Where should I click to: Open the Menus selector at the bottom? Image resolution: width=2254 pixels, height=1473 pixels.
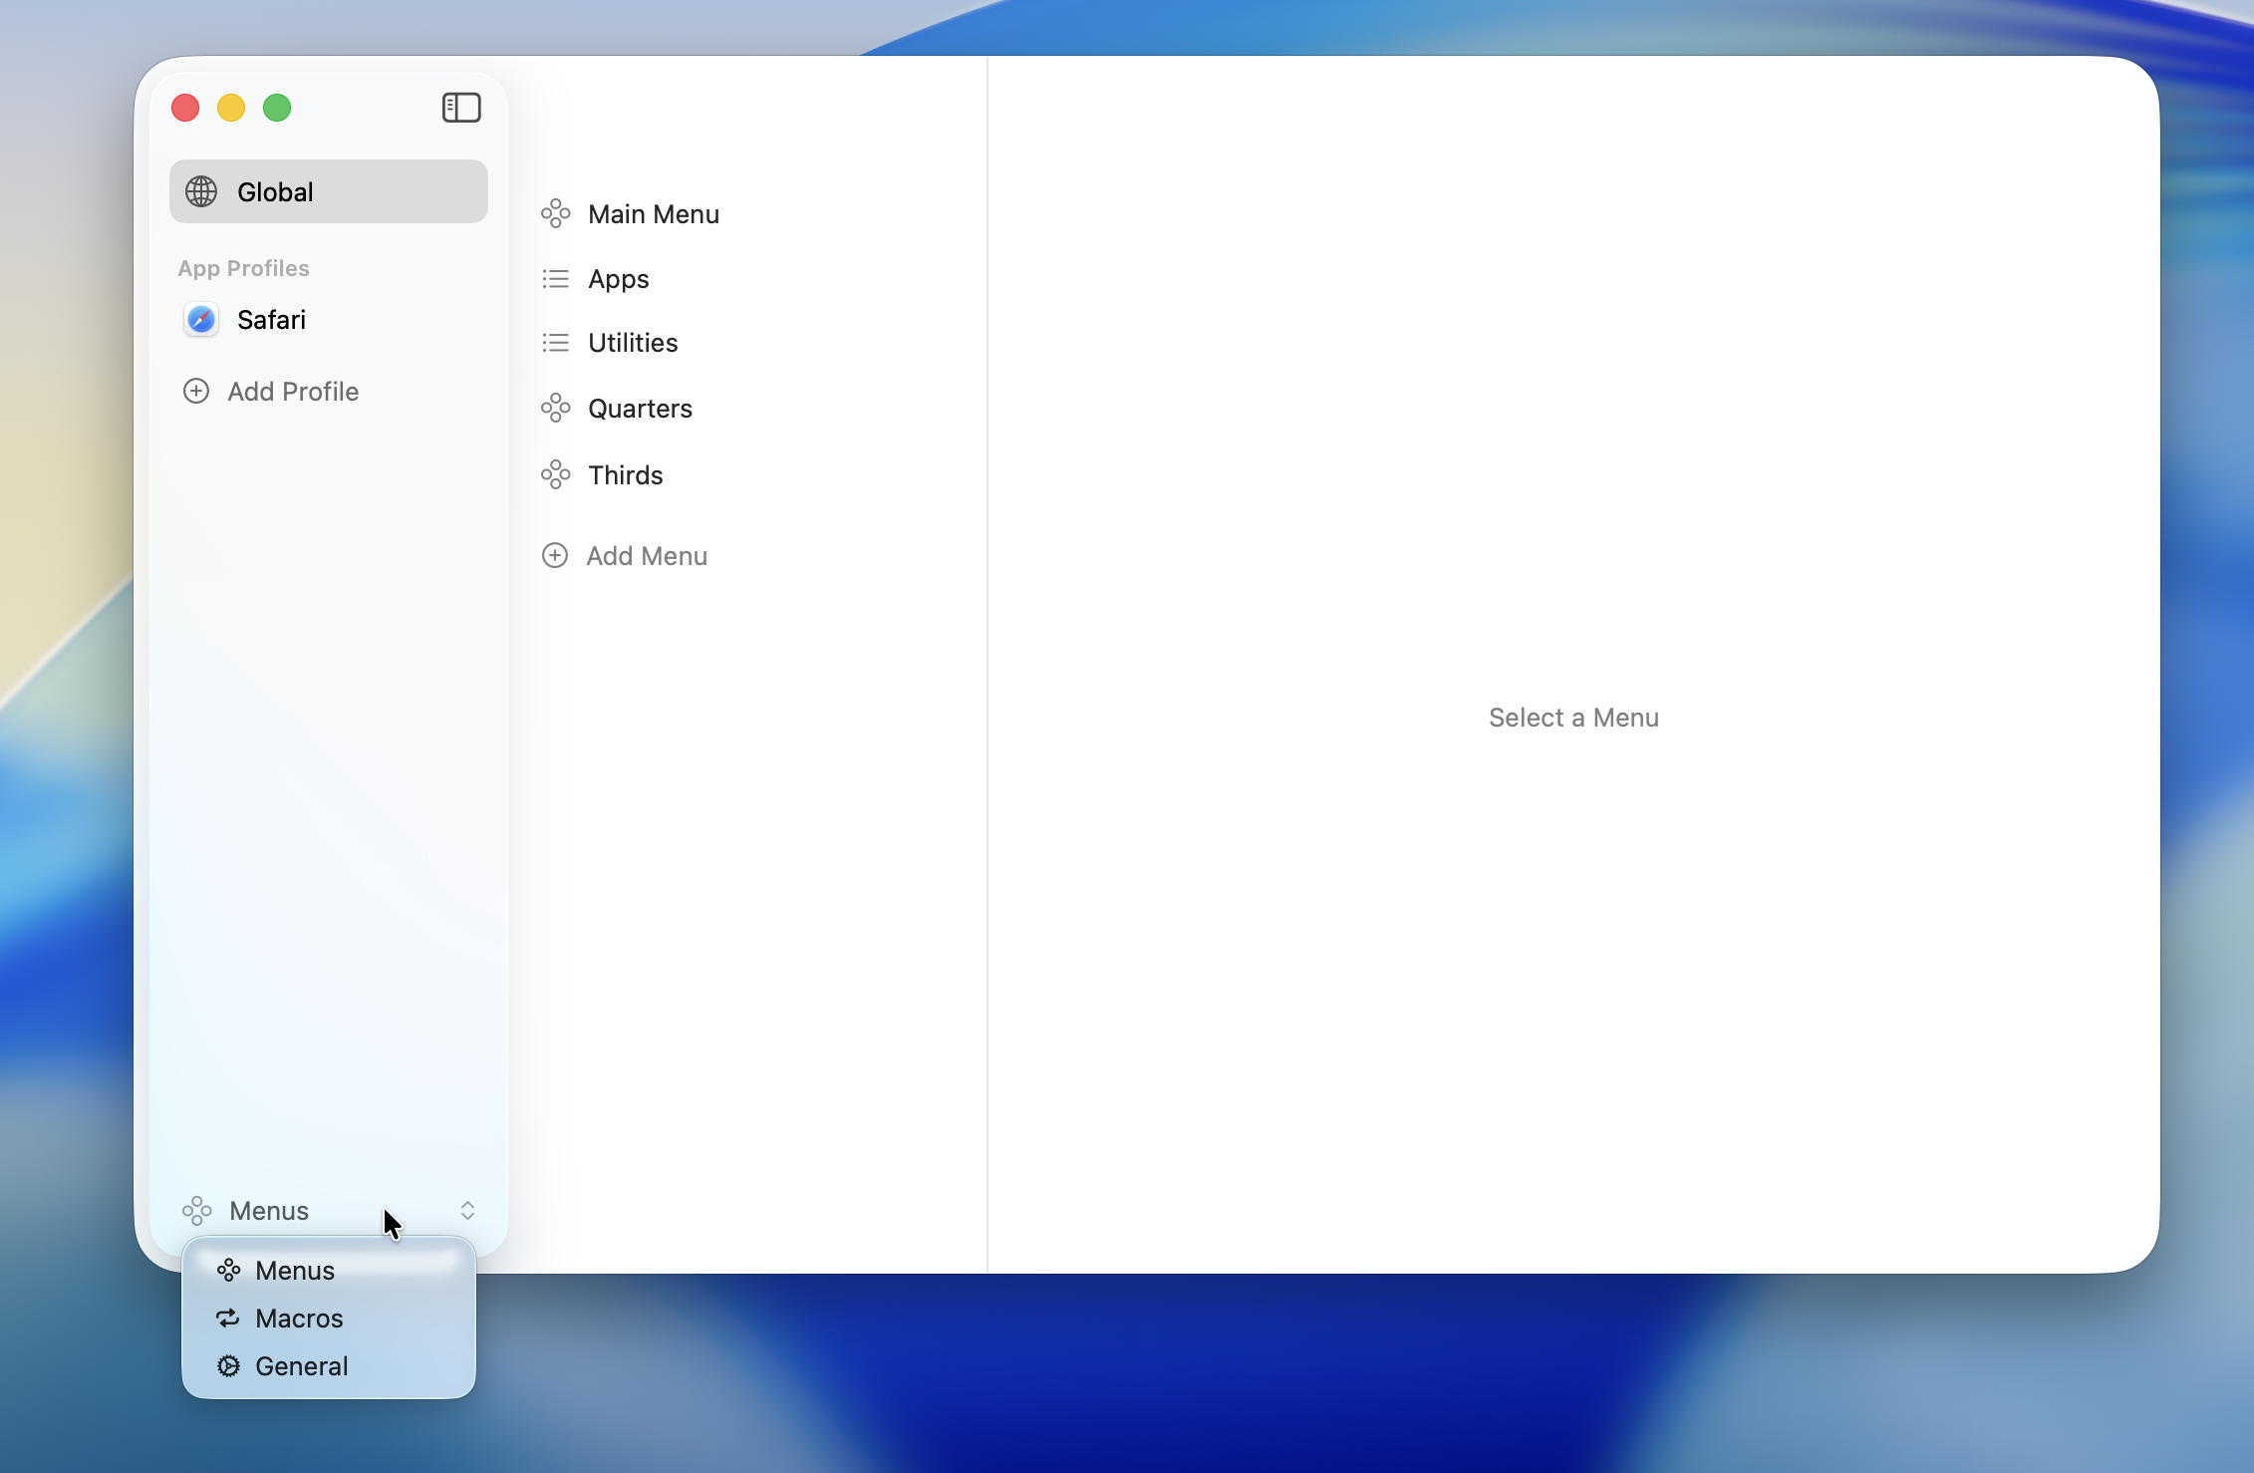[299, 1210]
